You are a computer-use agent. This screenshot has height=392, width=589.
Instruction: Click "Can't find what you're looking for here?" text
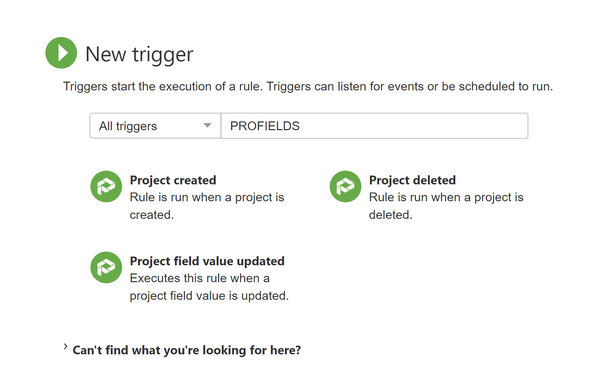[187, 350]
